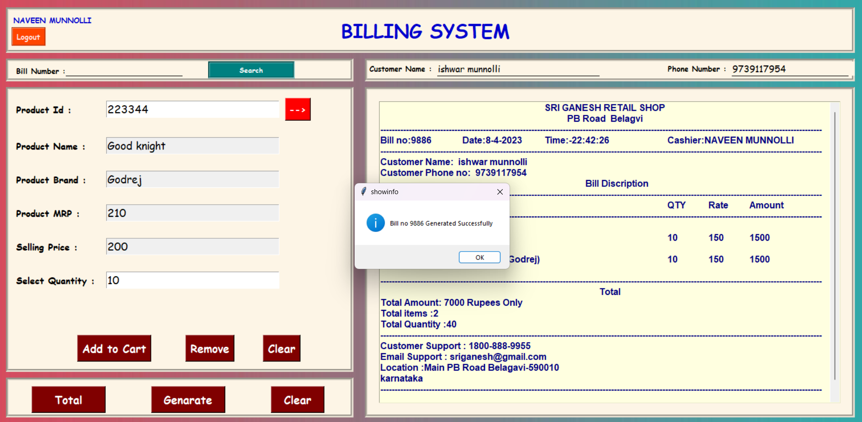Click the red arrow fetch product button
Viewport: 862px width, 422px height.
(x=298, y=109)
